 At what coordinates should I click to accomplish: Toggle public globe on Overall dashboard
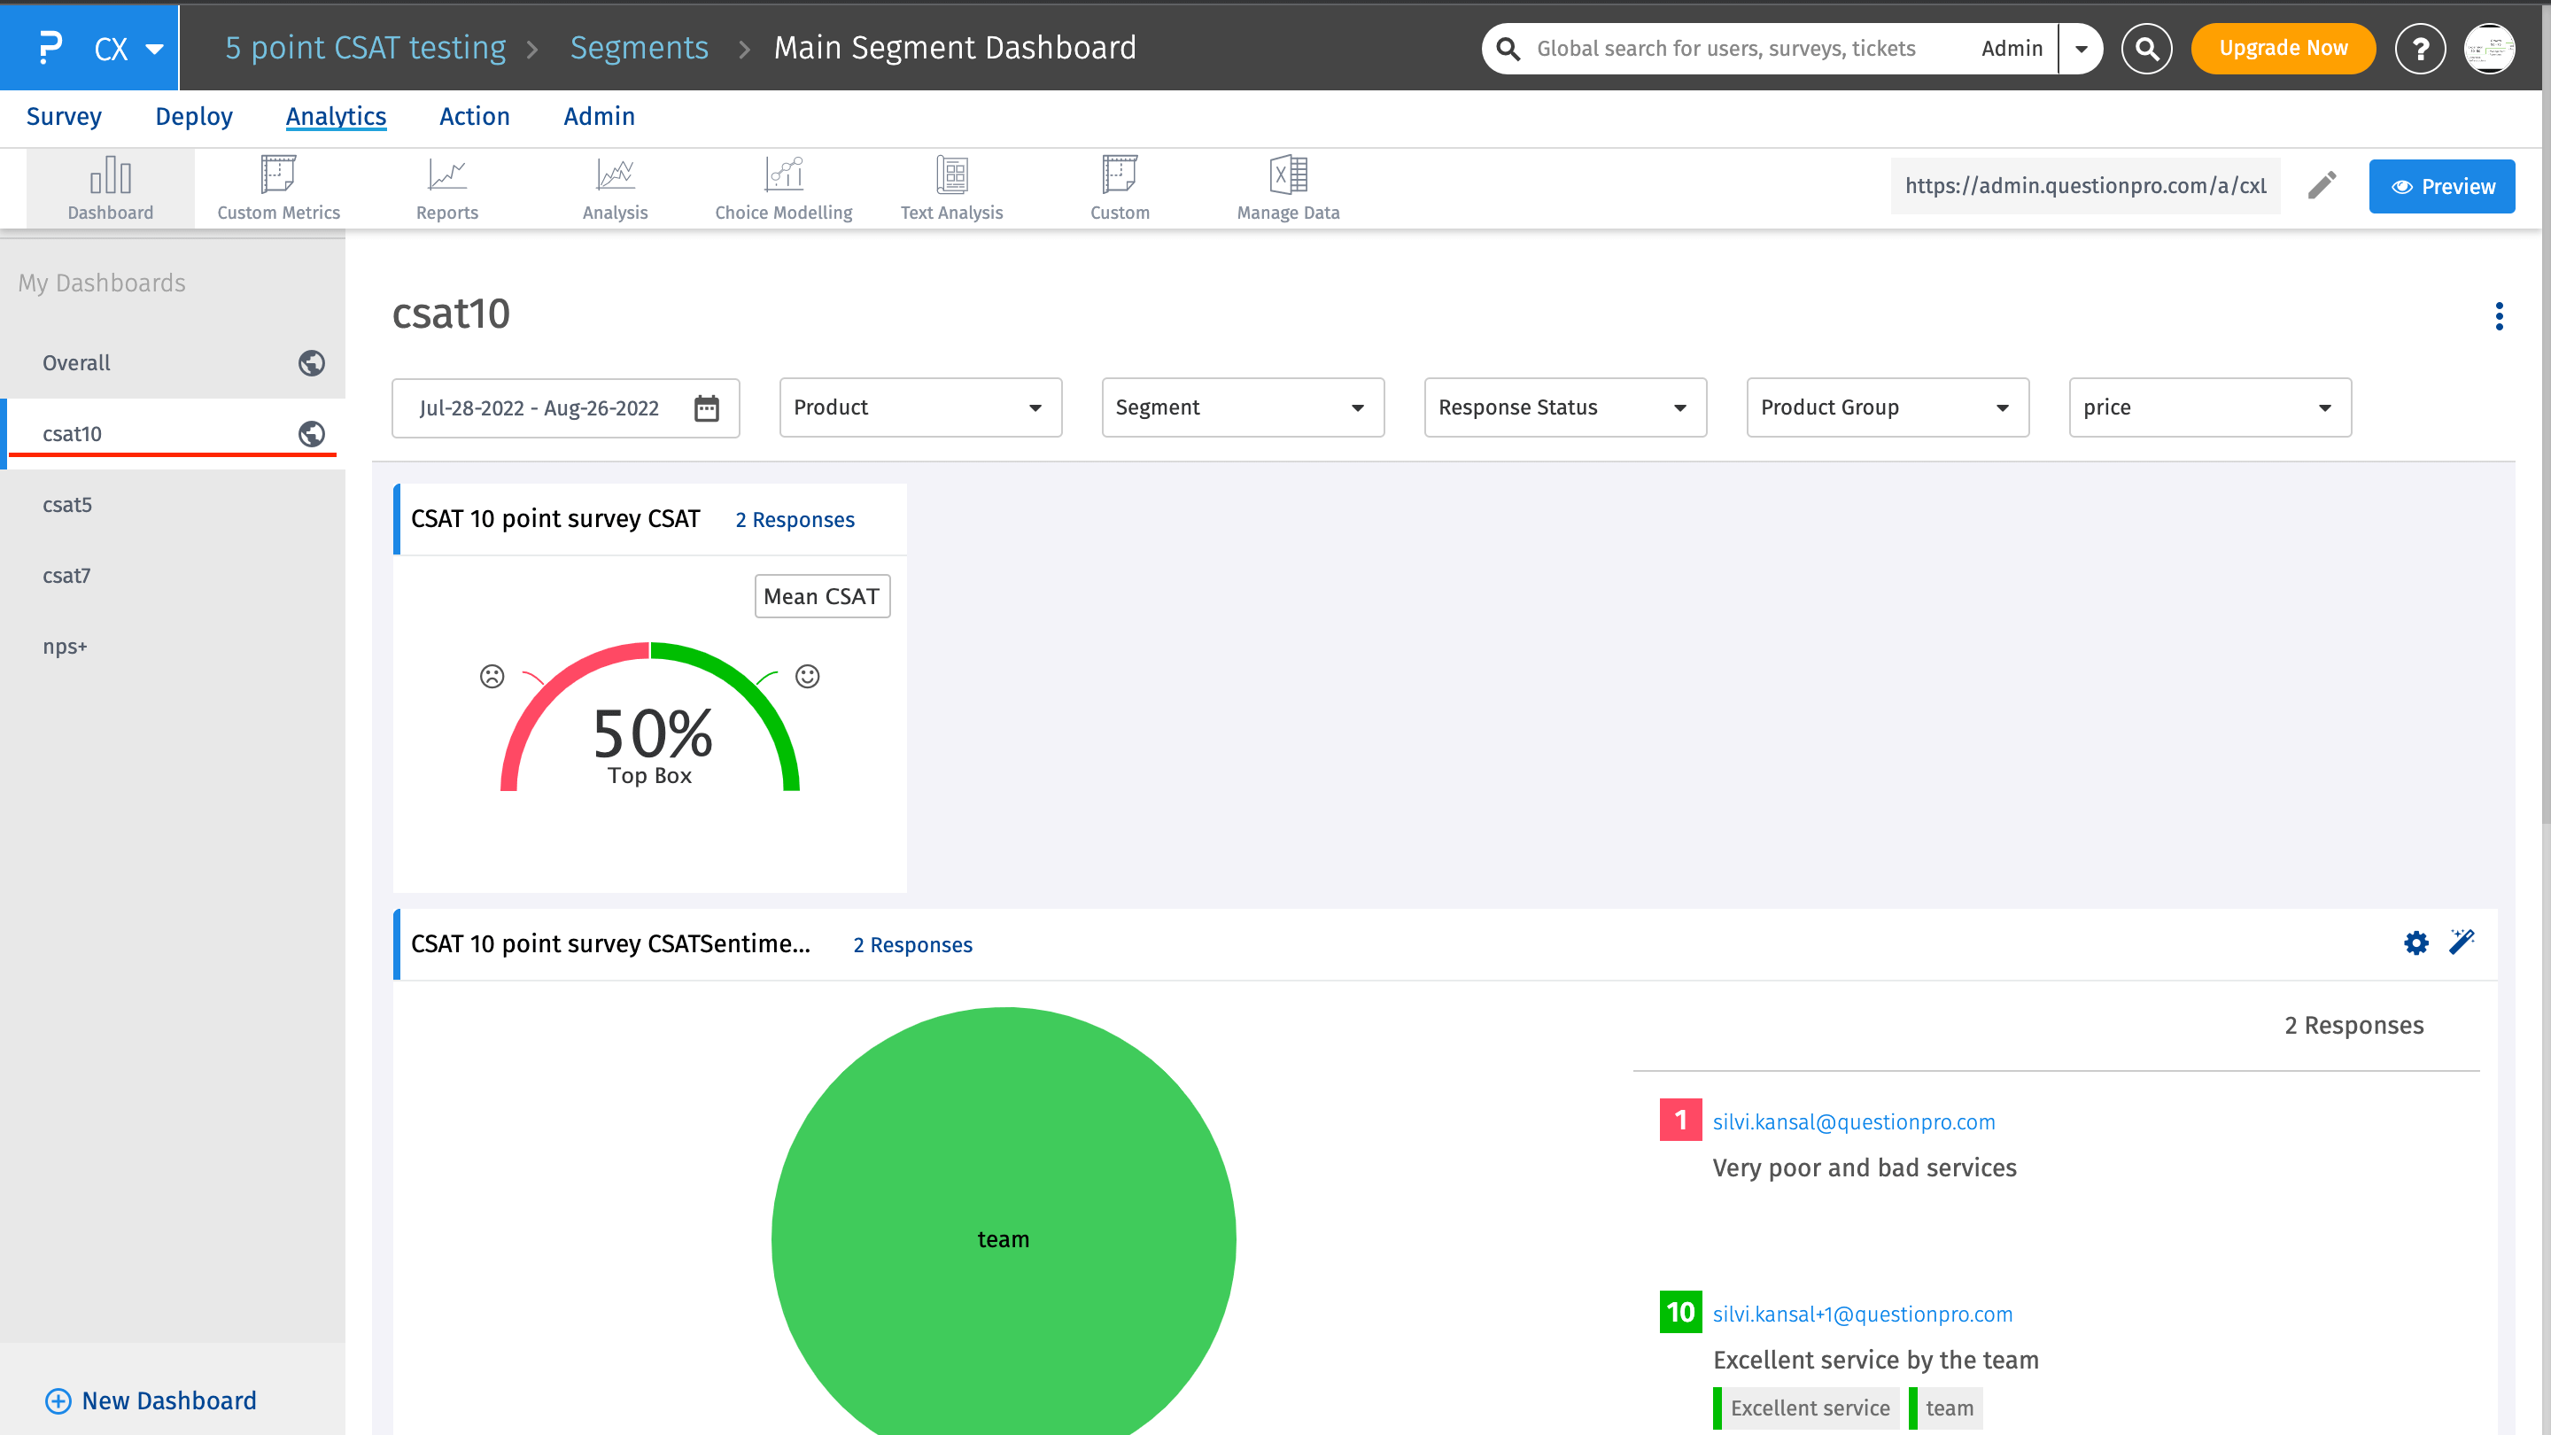pyautogui.click(x=311, y=362)
